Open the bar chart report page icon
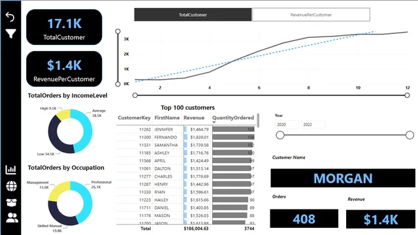This screenshot has height=235, width=418. pos(10,170)
